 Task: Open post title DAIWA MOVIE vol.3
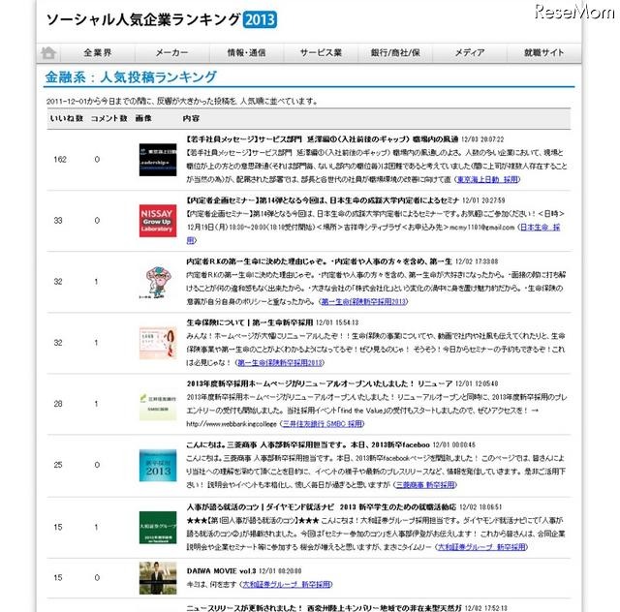[221, 571]
